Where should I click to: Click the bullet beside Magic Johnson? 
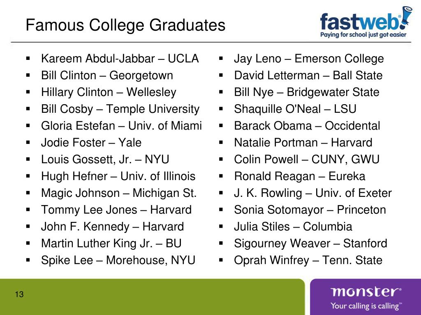(x=28, y=193)
